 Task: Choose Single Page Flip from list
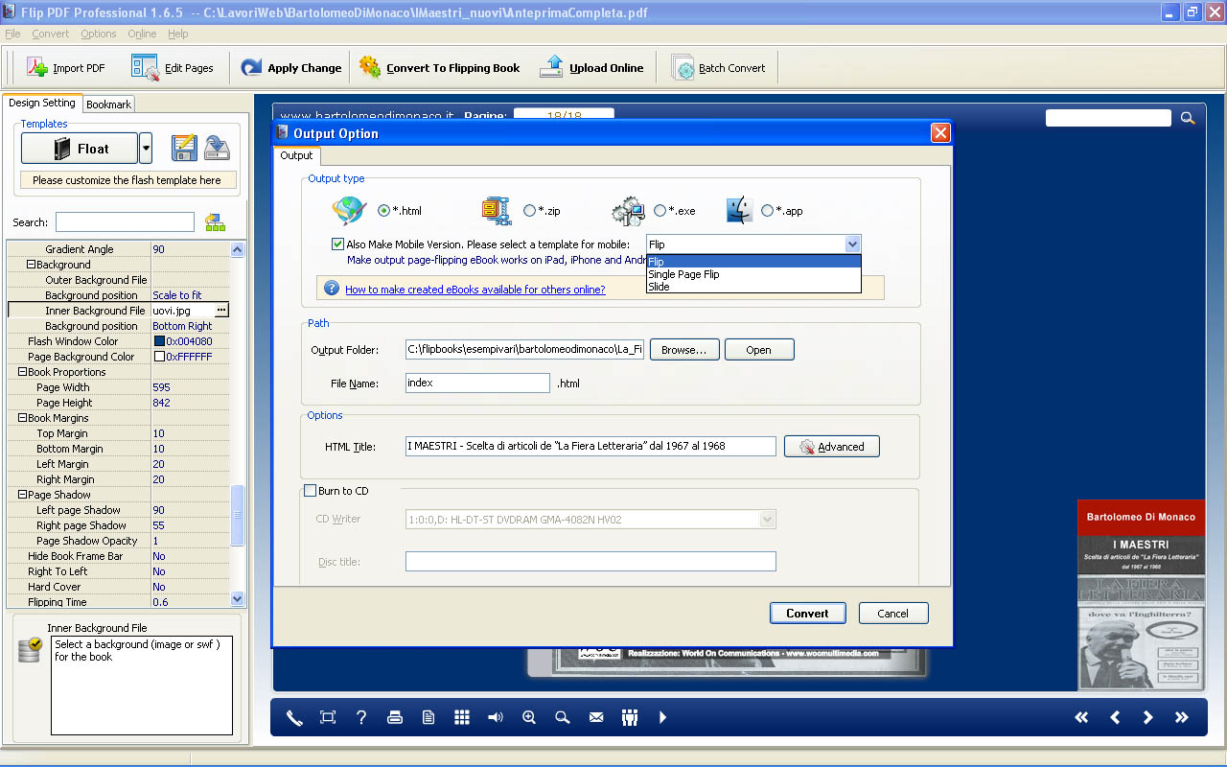(753, 274)
